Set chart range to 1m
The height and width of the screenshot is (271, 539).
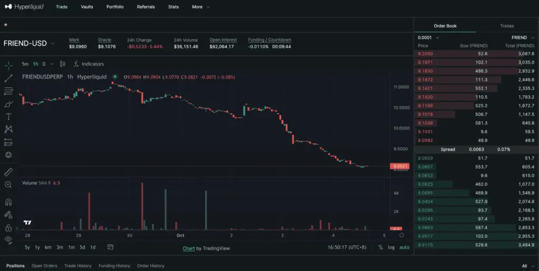[71, 247]
